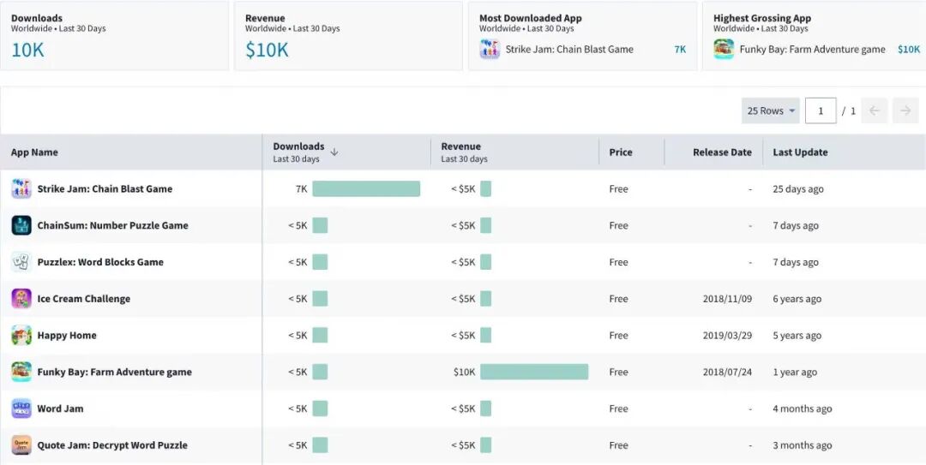Click the ChainSum app icon
Screen dimensions: 926x465
point(21,226)
